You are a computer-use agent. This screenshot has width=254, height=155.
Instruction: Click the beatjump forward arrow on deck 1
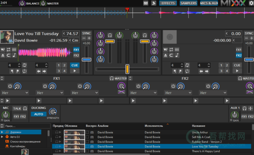point(44,71)
